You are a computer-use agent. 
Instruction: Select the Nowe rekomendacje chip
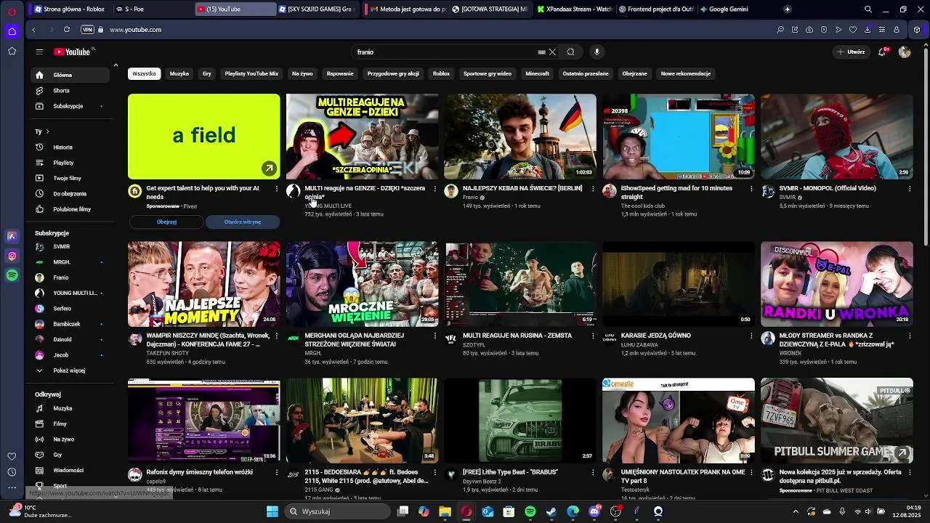tap(686, 73)
